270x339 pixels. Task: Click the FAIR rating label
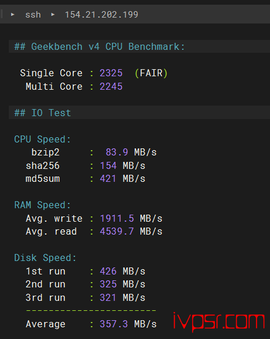pyautogui.click(x=151, y=73)
